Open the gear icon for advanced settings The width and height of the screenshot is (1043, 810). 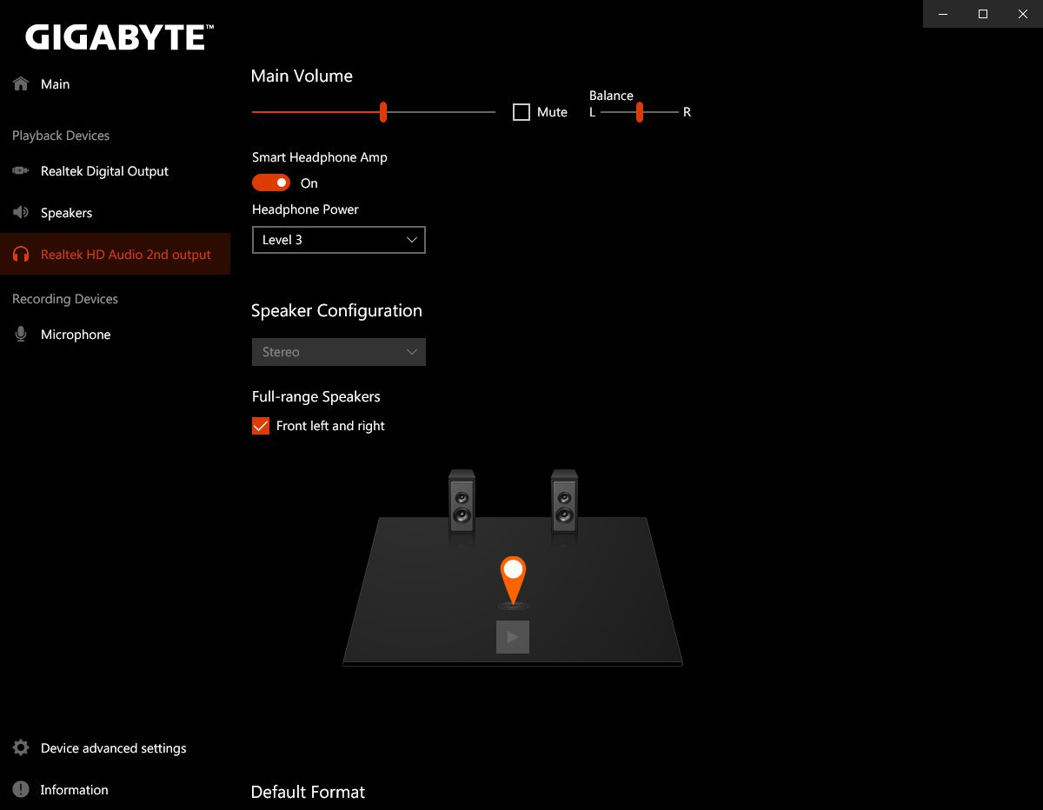click(x=21, y=748)
